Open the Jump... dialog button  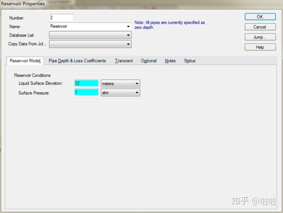[260, 37]
